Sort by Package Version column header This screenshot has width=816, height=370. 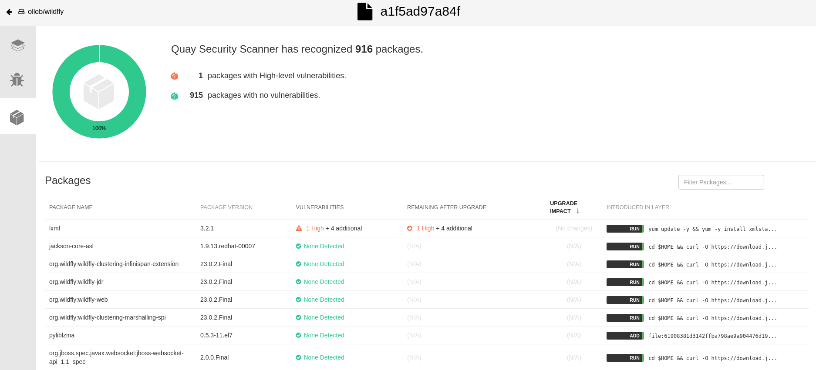point(226,207)
